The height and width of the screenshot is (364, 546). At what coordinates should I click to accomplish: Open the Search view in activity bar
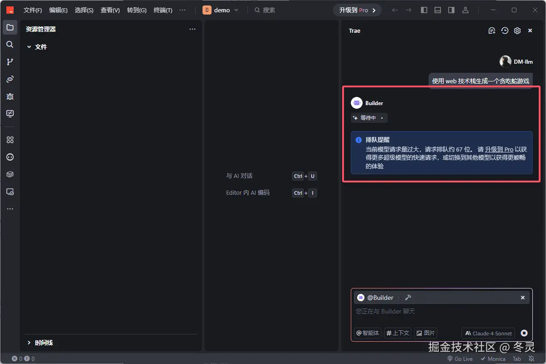10,44
